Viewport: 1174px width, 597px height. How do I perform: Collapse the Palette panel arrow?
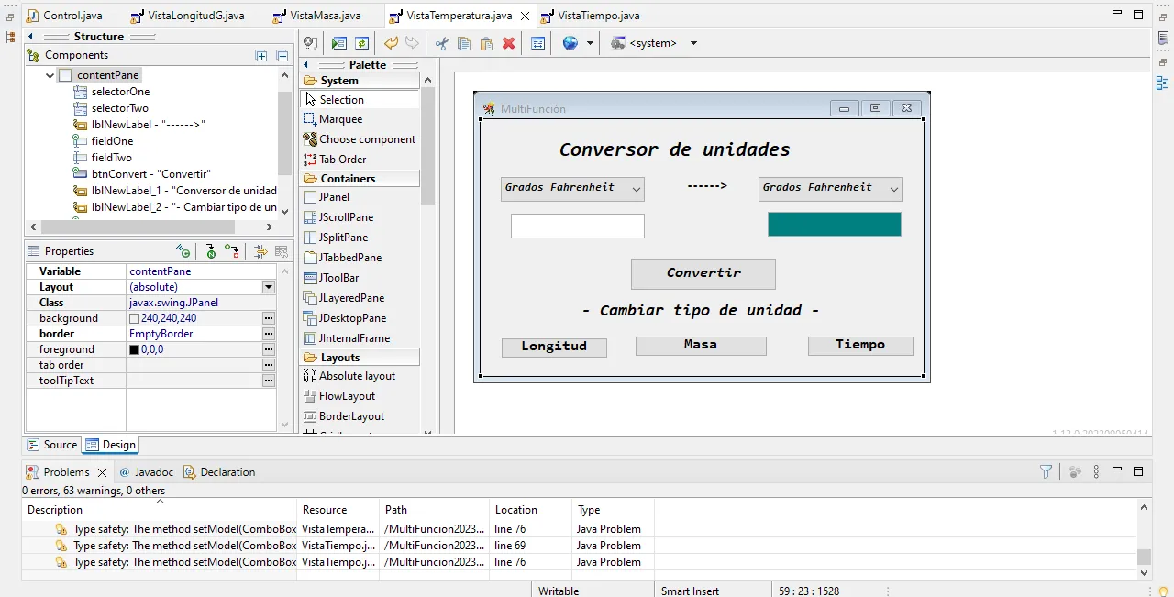pos(306,65)
